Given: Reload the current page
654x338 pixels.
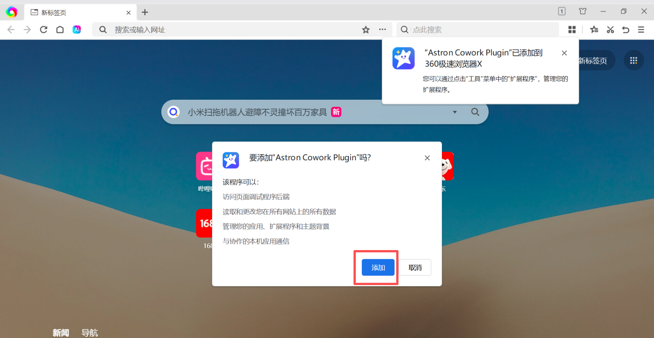Looking at the screenshot, I should (x=43, y=30).
